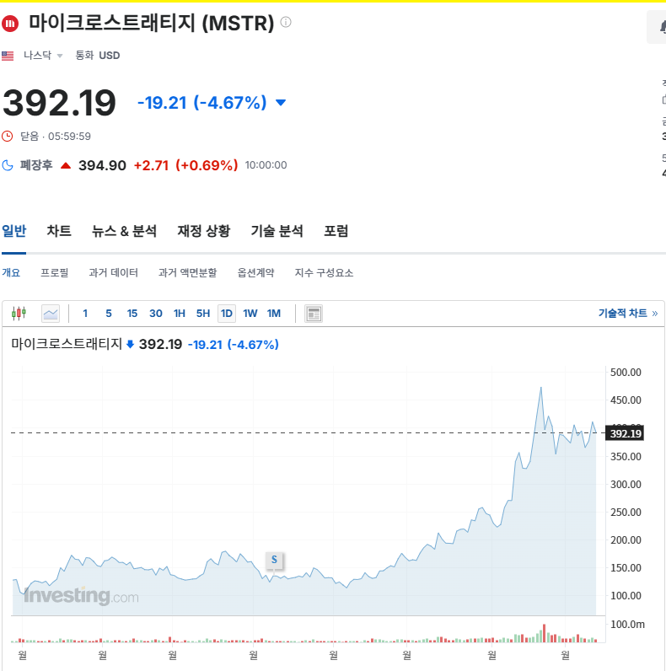Set chart interval to 1W

pos(250,314)
